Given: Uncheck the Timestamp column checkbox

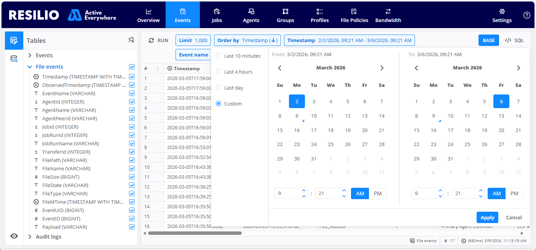Looking at the screenshot, I should click(132, 77).
